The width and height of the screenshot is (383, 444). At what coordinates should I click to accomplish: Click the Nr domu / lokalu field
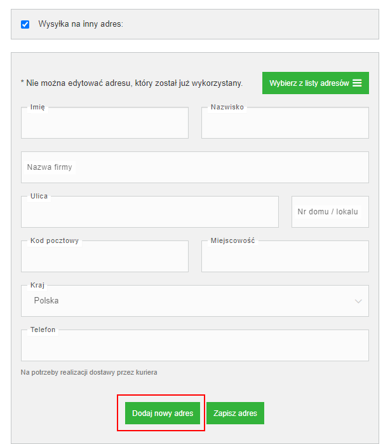(330, 212)
